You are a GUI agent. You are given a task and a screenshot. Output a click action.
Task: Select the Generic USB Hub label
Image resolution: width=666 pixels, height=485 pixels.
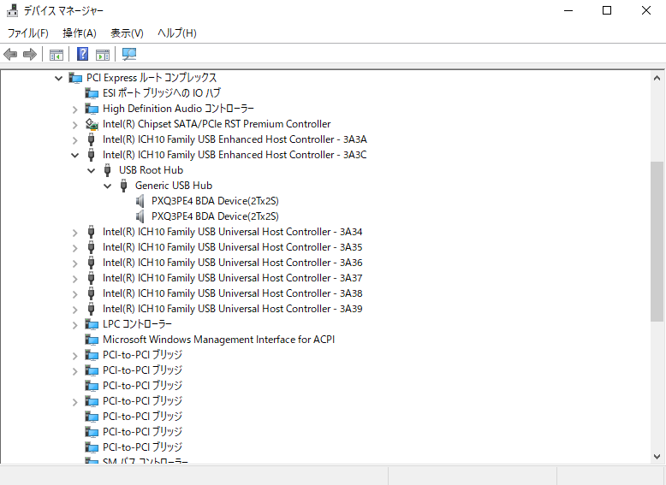[x=174, y=186]
